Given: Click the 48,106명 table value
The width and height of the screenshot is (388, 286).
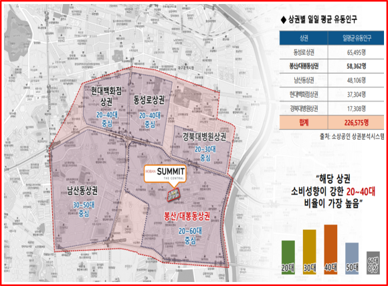Looking at the screenshot, I should click(357, 80).
